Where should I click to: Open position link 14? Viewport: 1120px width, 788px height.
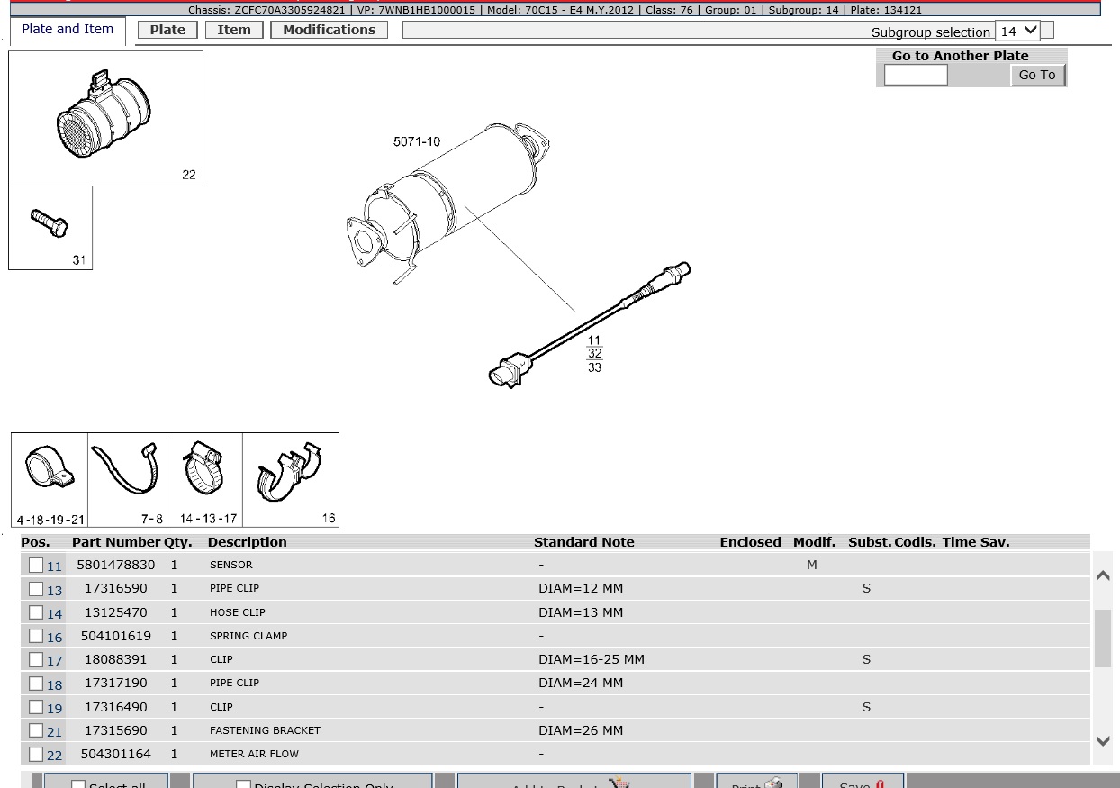coord(55,614)
